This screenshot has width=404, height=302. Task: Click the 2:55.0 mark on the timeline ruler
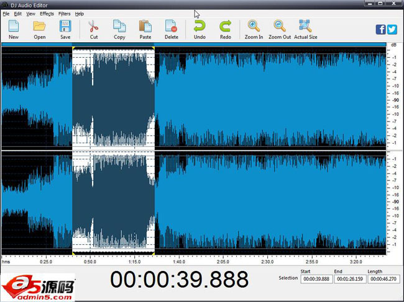pos(312,262)
